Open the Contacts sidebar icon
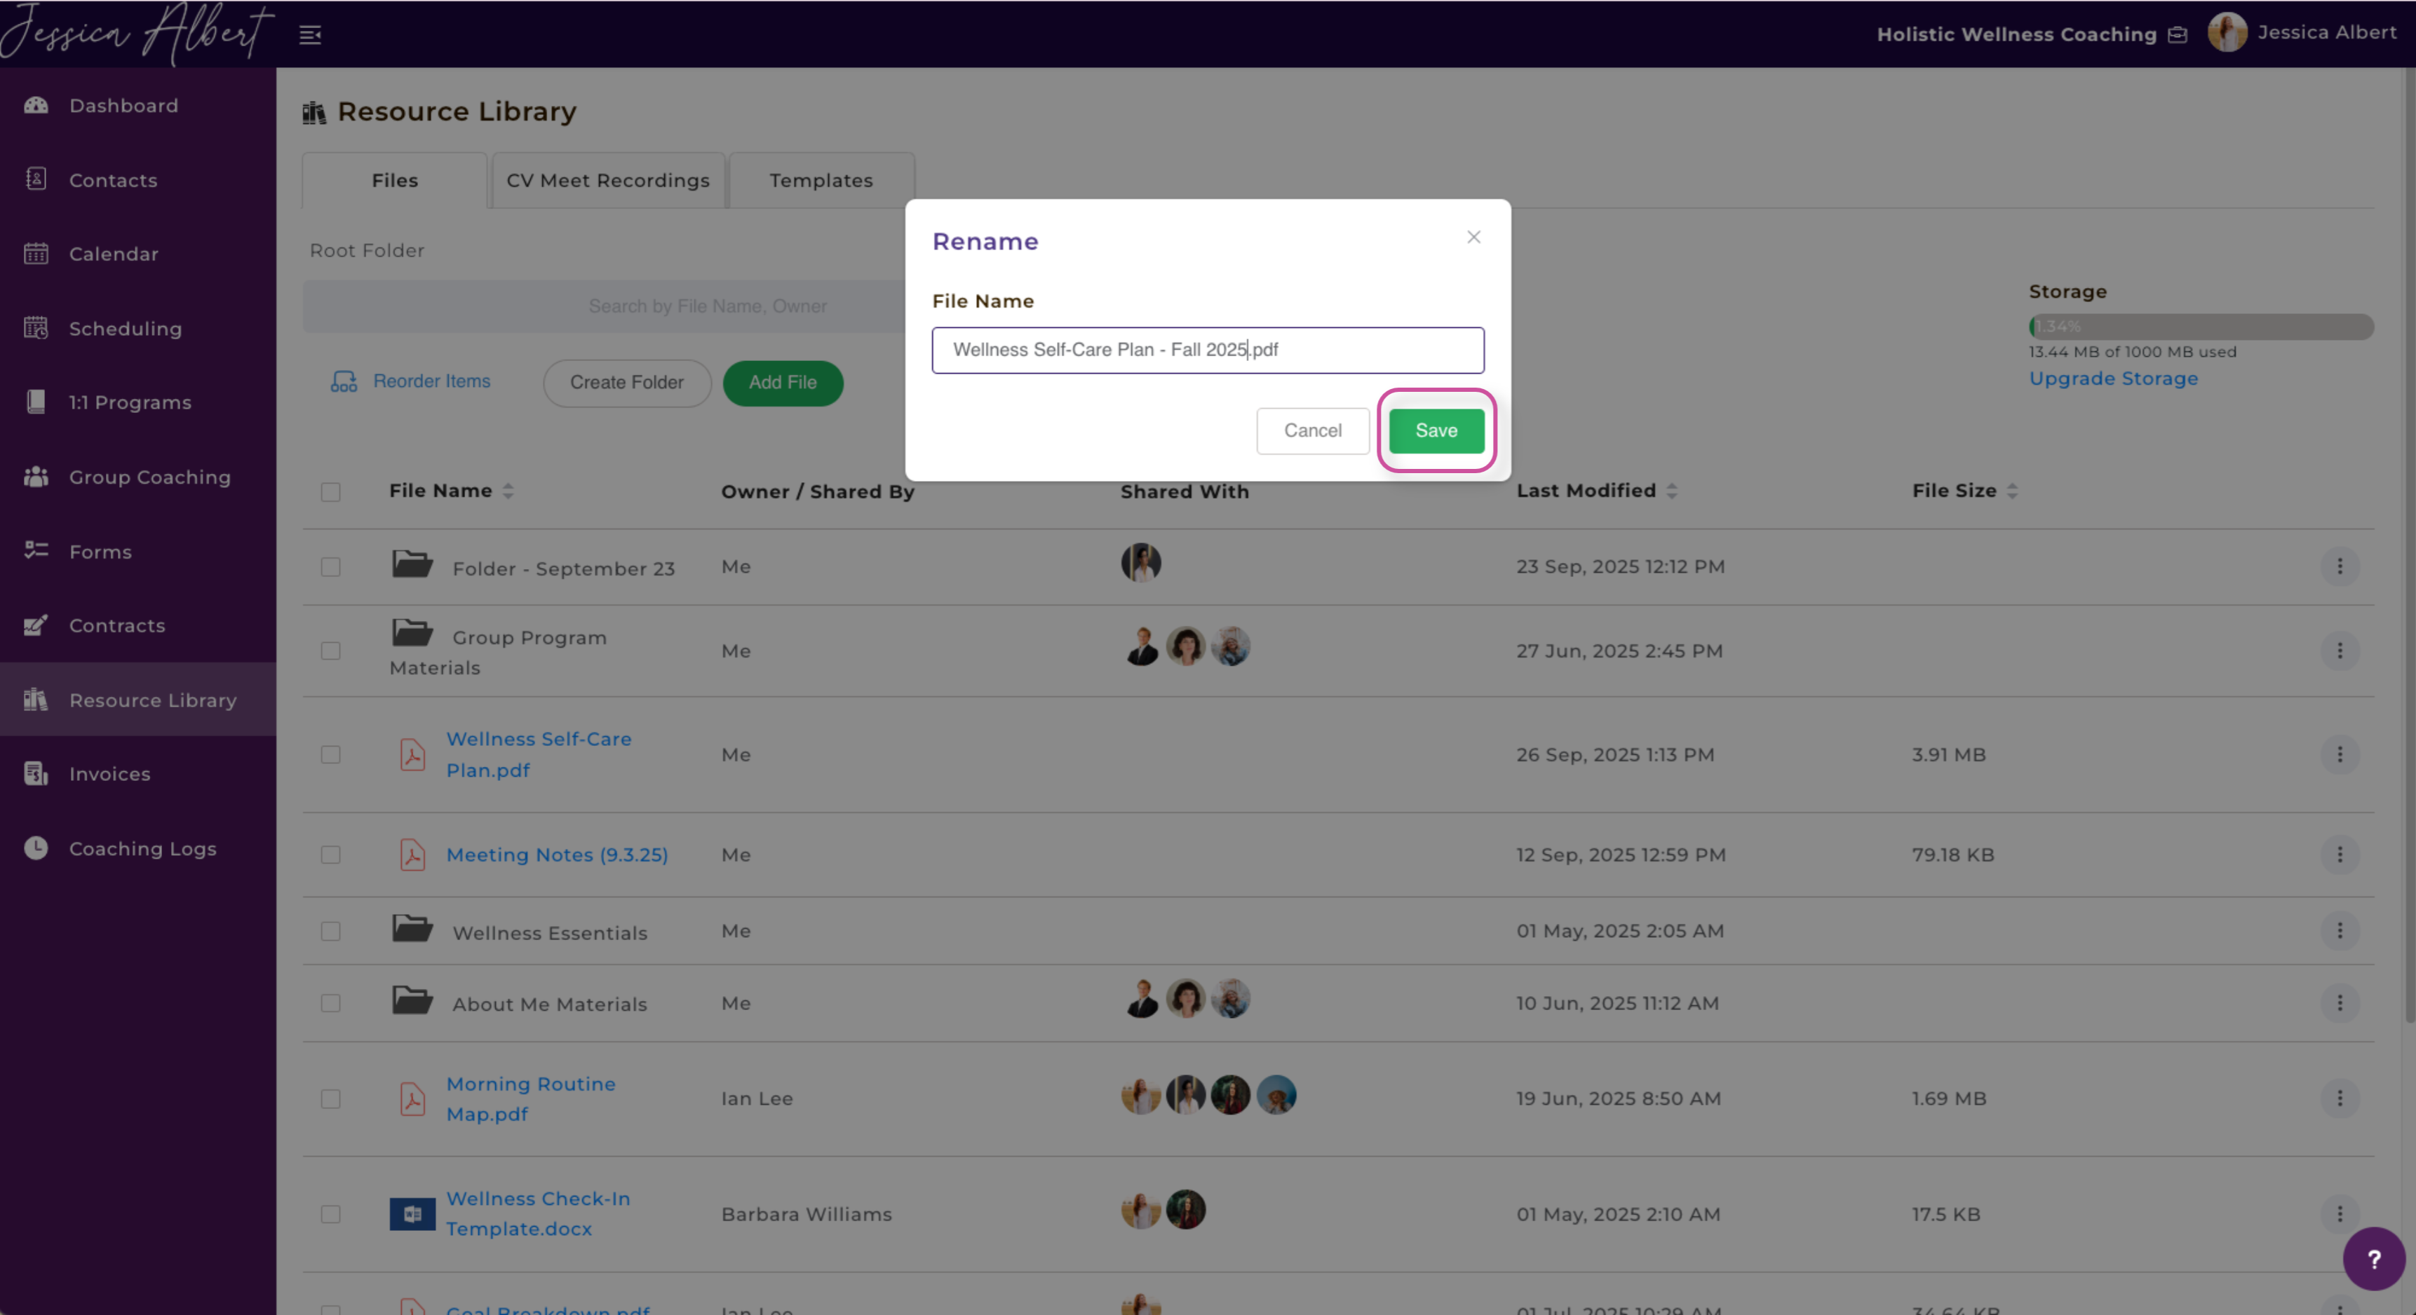Image resolution: width=2416 pixels, height=1315 pixels. (x=36, y=179)
